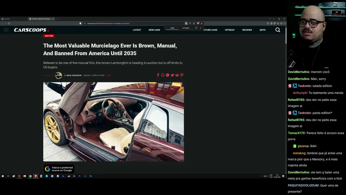The height and width of the screenshot is (195, 346).
Task: Click Arthuriy9 username in chat
Action: [x=300, y=93]
